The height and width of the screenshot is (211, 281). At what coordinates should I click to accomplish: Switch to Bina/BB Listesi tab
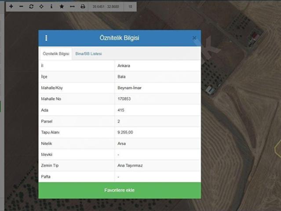point(88,54)
